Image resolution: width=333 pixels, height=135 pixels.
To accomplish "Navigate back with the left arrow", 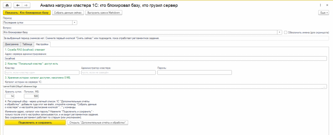I will click(18, 5).
